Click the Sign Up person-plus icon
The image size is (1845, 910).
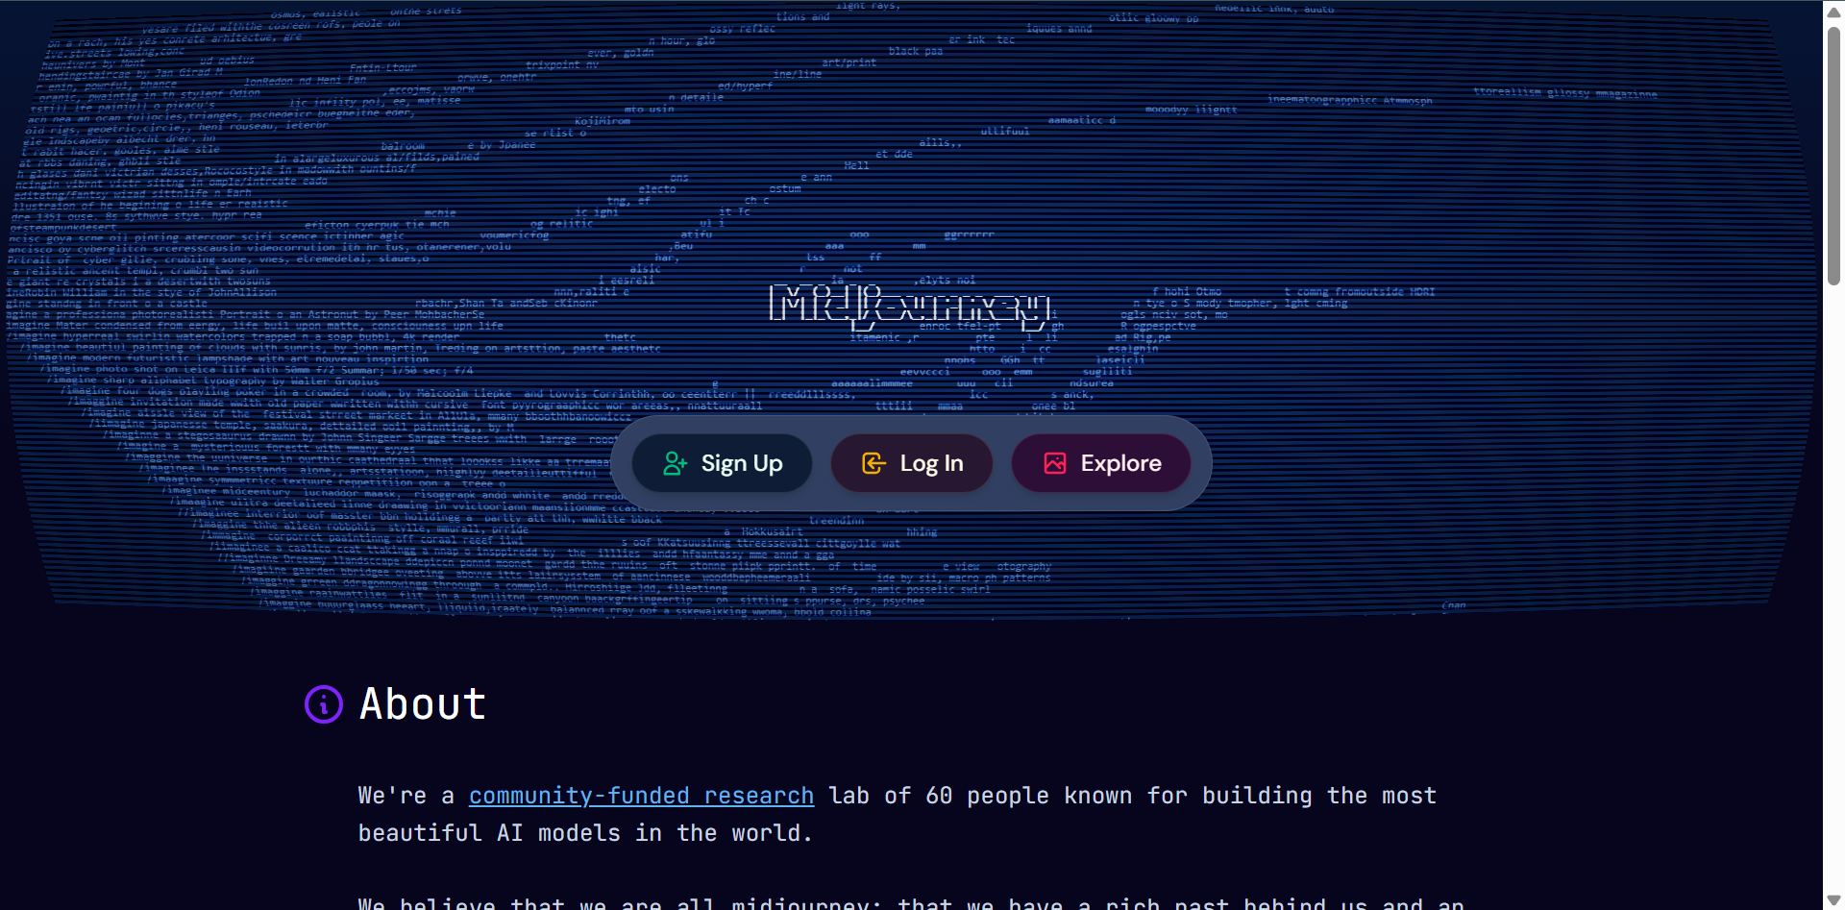point(676,463)
